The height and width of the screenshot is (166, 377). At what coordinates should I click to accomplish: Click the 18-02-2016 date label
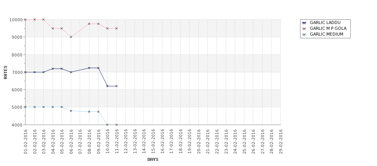point(180,142)
